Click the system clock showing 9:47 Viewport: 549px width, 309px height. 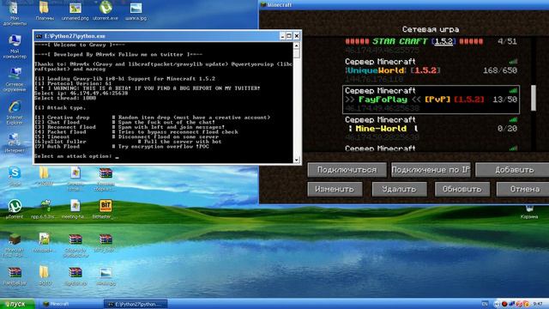tap(538, 304)
